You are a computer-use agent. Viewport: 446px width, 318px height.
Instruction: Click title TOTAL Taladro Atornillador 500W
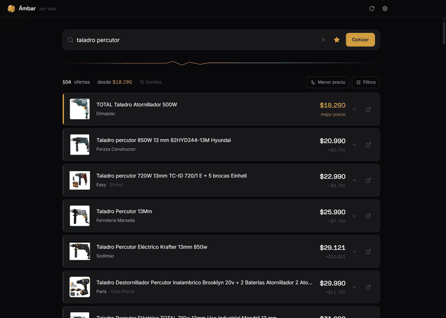pyautogui.click(x=137, y=105)
